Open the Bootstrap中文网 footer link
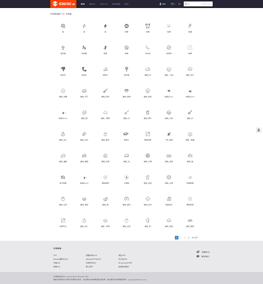The height and width of the screenshot is (284, 263). [125, 263]
